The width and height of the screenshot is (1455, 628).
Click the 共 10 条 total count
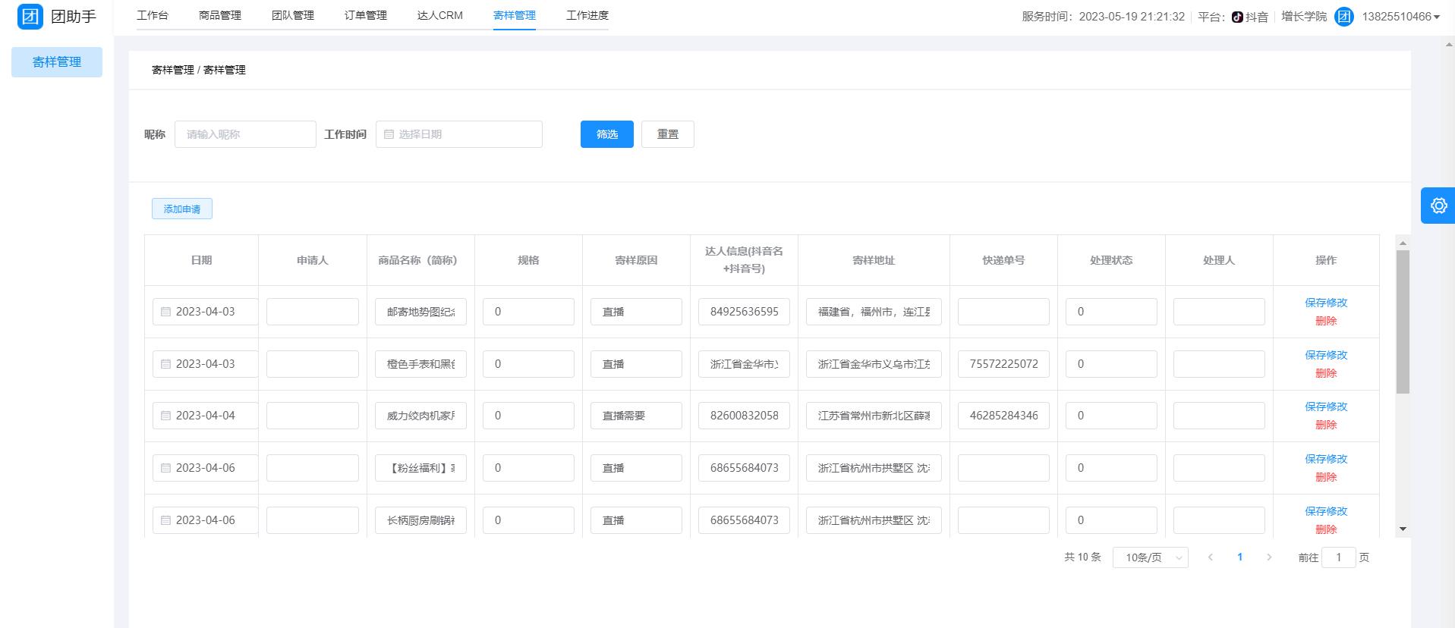1082,557
